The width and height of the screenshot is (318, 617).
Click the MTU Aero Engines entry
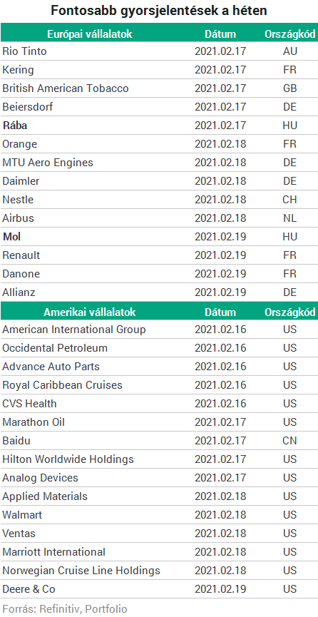tap(48, 163)
